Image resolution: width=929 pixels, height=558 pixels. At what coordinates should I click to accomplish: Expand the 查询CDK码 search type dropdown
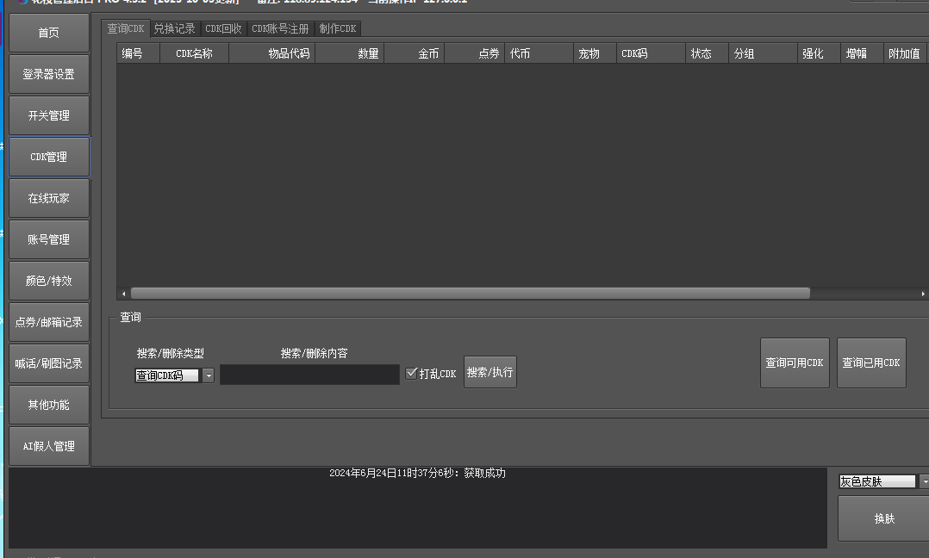[x=208, y=375]
